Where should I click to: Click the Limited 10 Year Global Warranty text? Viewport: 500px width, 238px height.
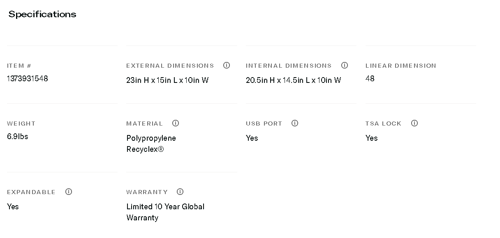point(165,212)
